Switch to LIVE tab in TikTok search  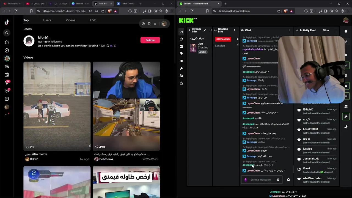click(x=93, y=20)
